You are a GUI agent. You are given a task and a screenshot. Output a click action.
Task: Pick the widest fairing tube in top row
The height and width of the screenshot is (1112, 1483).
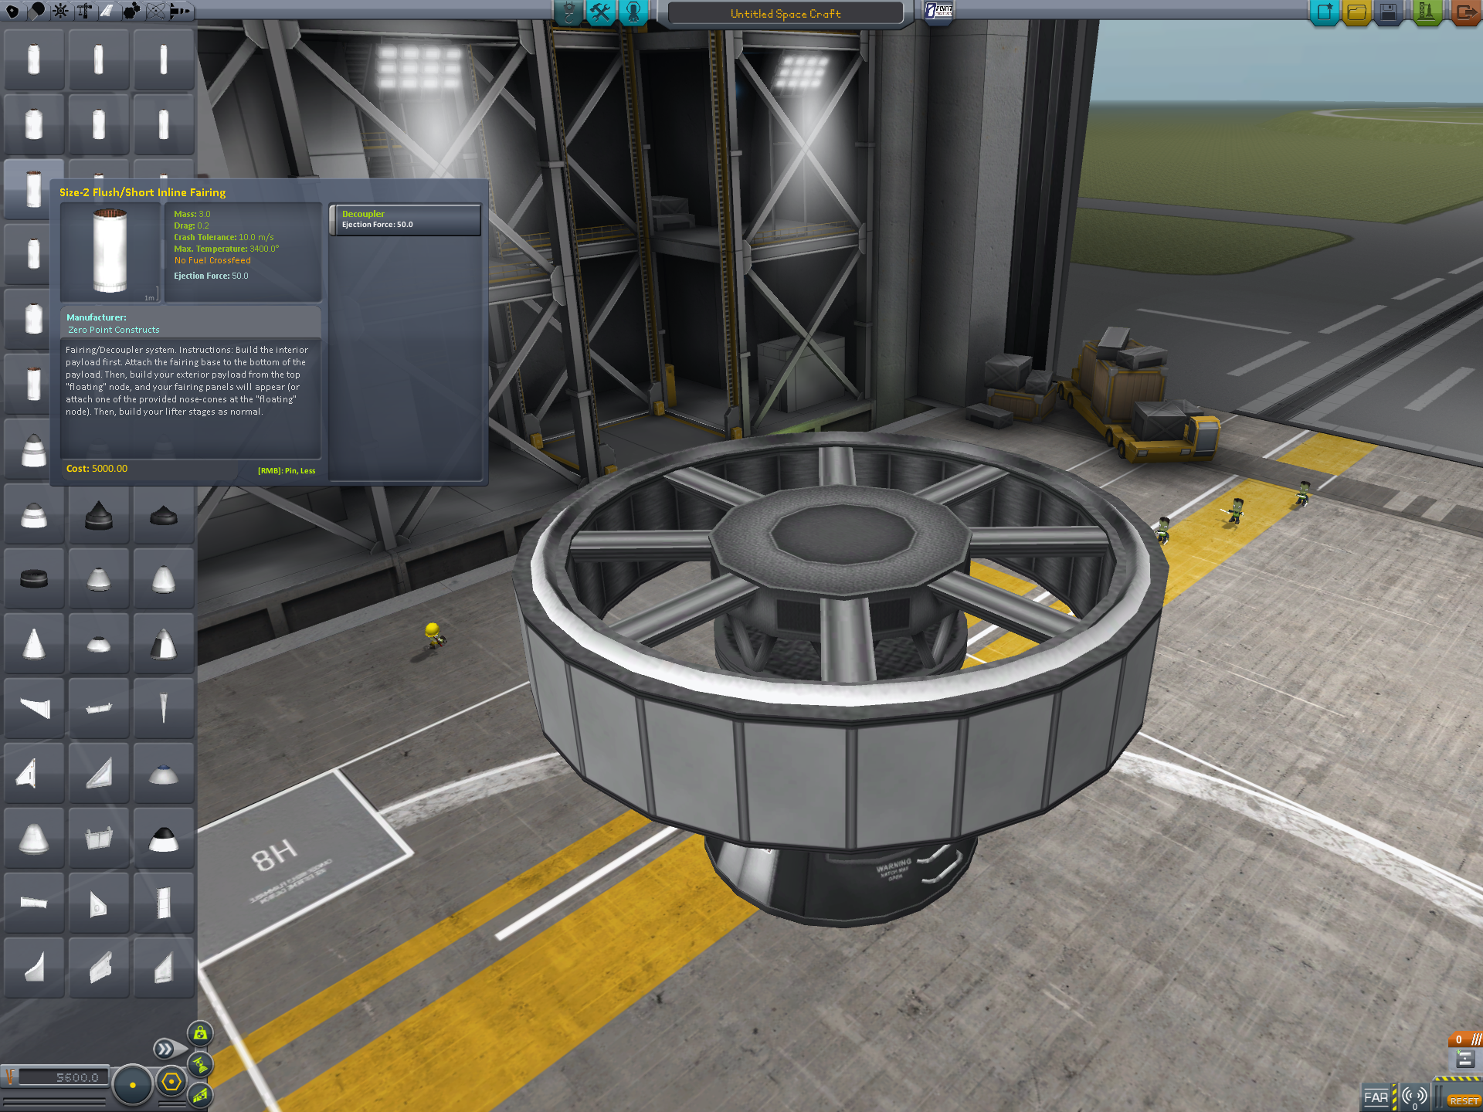coord(34,61)
